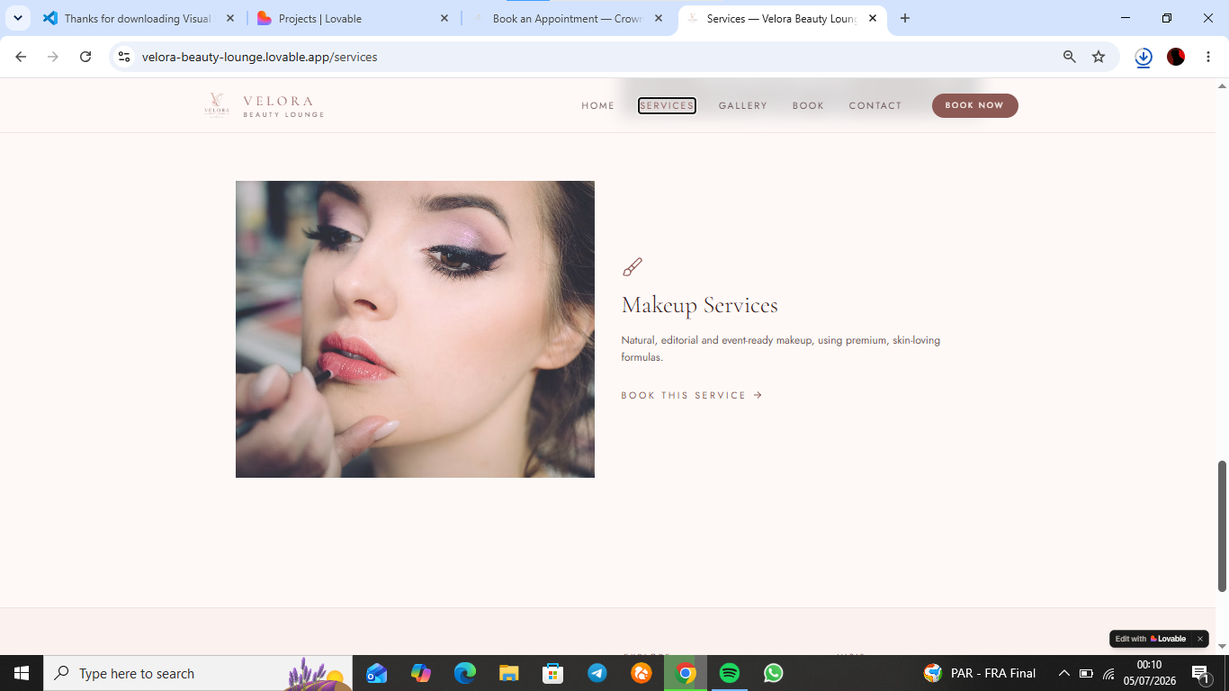Open the Chrome zoom magnifier icon
Viewport: 1229px width, 691px height.
point(1070,57)
